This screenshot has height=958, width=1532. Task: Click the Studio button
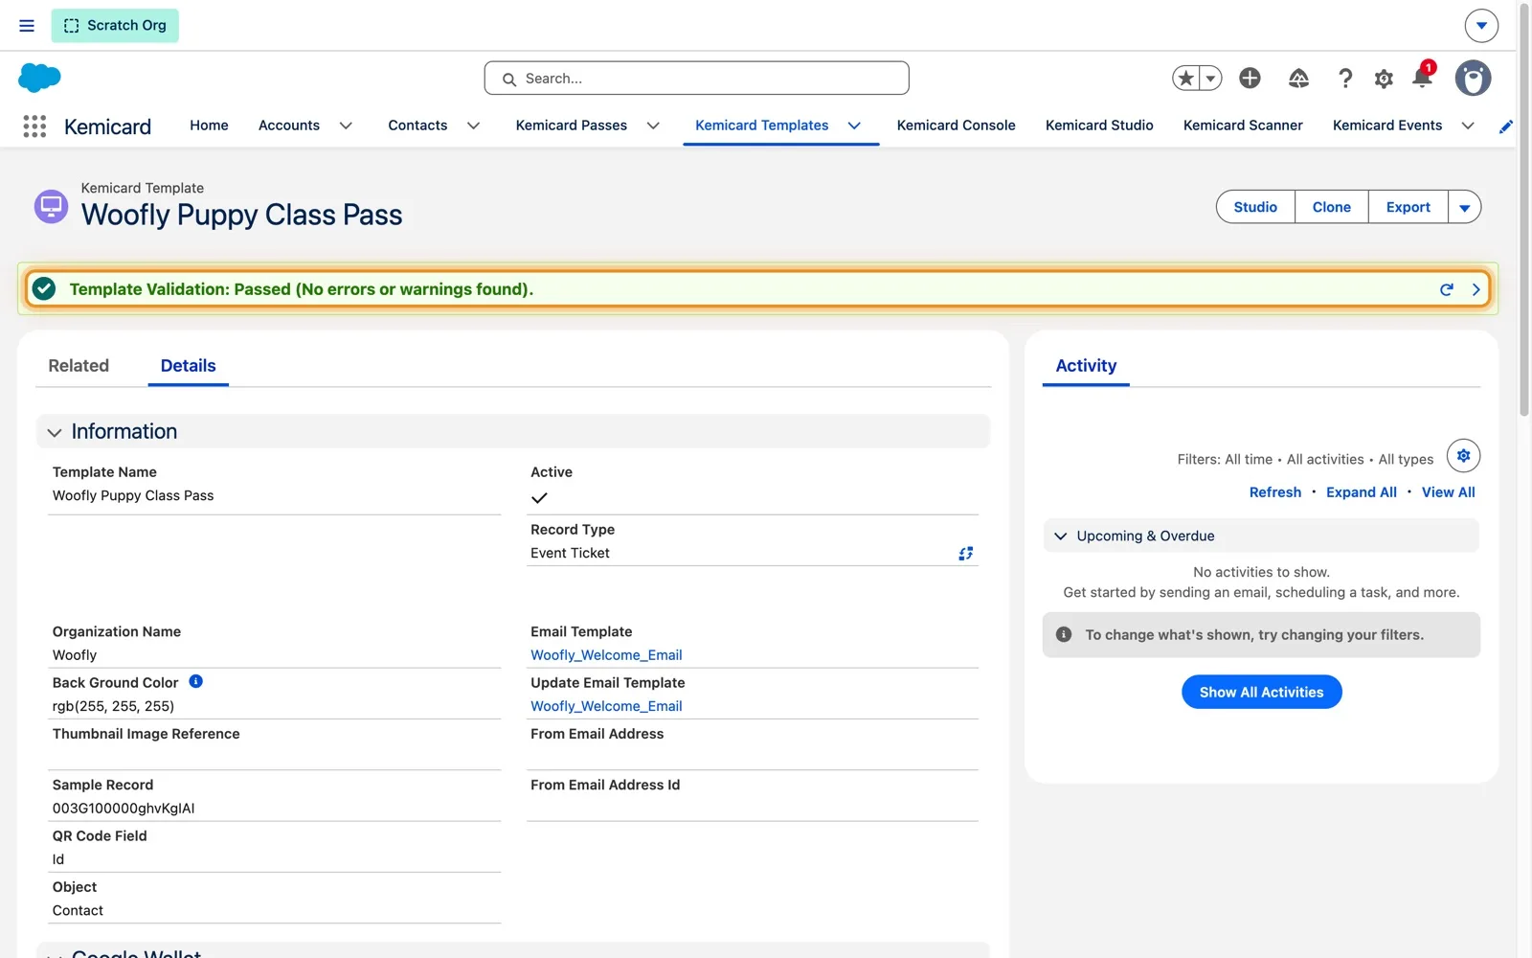click(x=1255, y=207)
